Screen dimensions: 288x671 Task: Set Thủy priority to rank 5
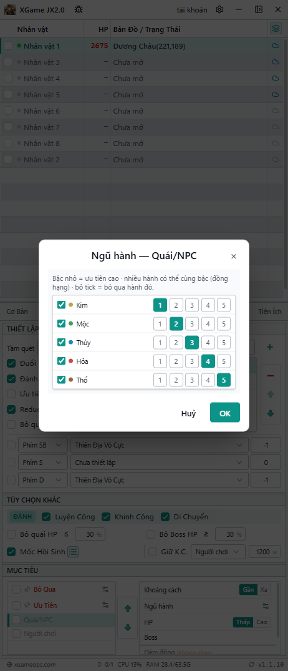(224, 342)
